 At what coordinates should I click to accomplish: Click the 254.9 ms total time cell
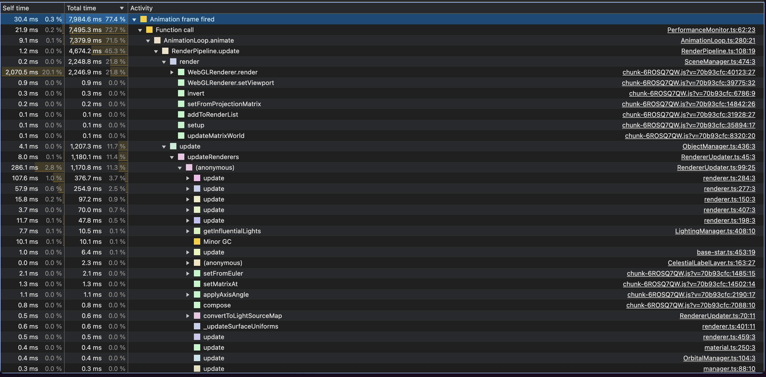96,188
